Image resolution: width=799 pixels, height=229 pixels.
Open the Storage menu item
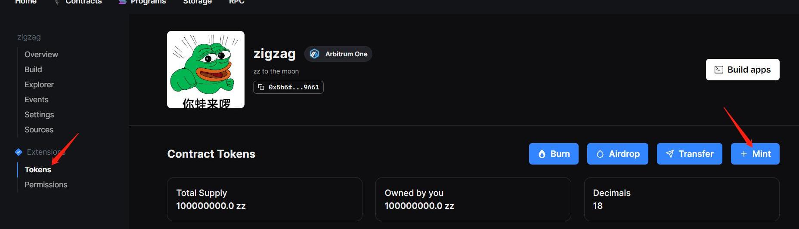197,2
